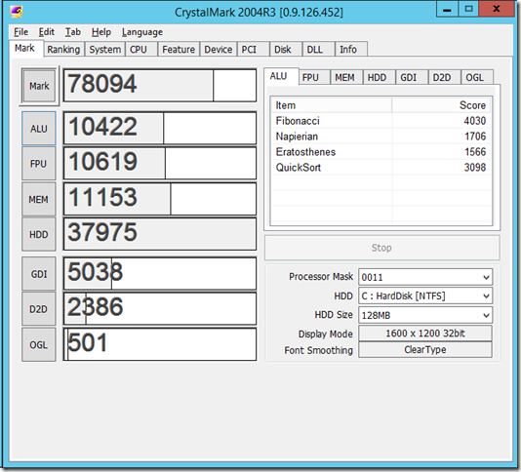Minimize the CrystalMark window

point(447,10)
